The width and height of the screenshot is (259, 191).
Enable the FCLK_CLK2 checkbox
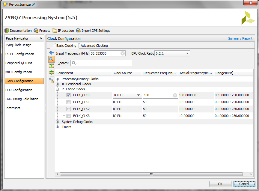69,109
